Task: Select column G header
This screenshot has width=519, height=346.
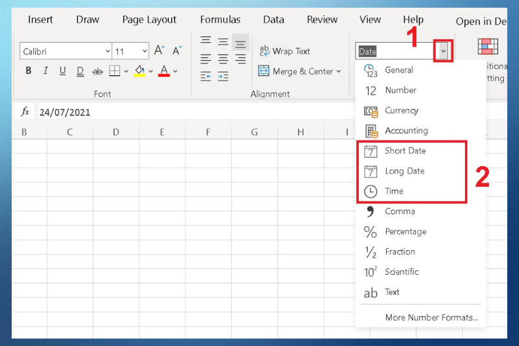Action: tap(254, 132)
